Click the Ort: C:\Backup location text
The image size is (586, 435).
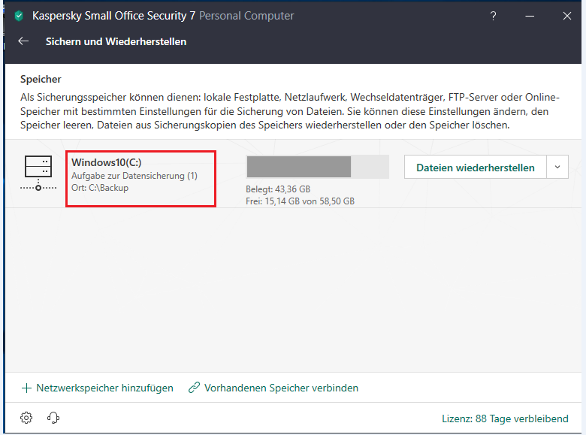click(100, 188)
